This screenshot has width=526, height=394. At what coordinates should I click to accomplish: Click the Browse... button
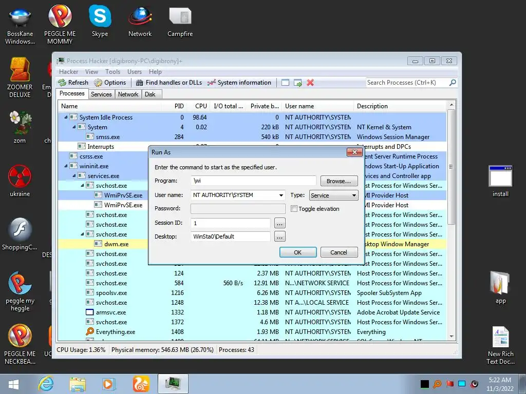339,181
